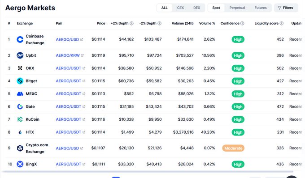
Task: Click the Bitget logo icon
Action: [20, 81]
